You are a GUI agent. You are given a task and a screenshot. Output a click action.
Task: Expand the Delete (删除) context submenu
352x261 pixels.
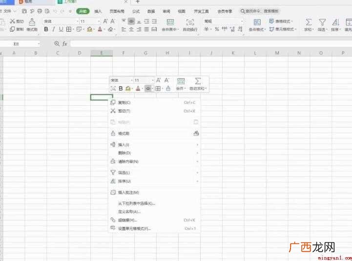pos(154,153)
